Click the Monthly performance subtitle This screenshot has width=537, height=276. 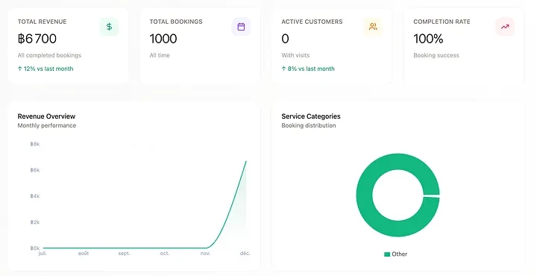46,125
